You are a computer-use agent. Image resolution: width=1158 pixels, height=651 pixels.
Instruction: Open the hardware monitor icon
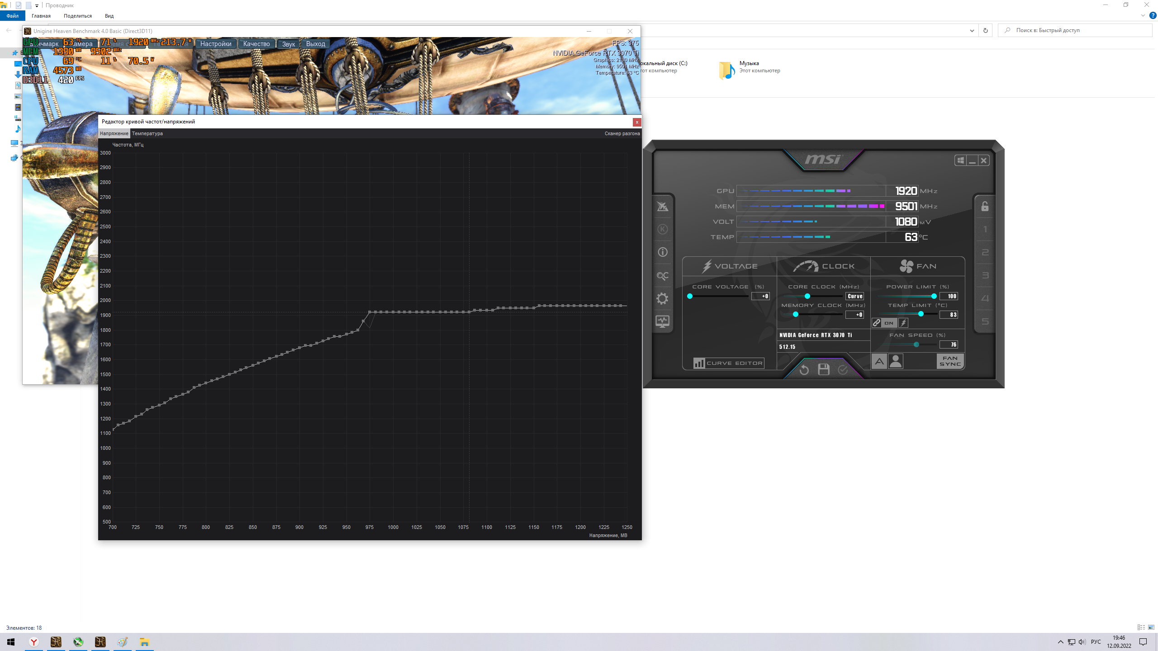[662, 321]
